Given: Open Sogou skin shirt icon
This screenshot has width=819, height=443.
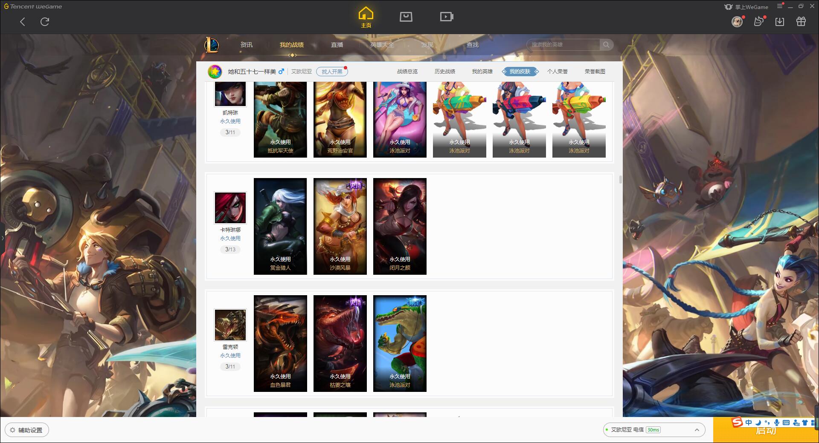Looking at the screenshot, I should 805,423.
